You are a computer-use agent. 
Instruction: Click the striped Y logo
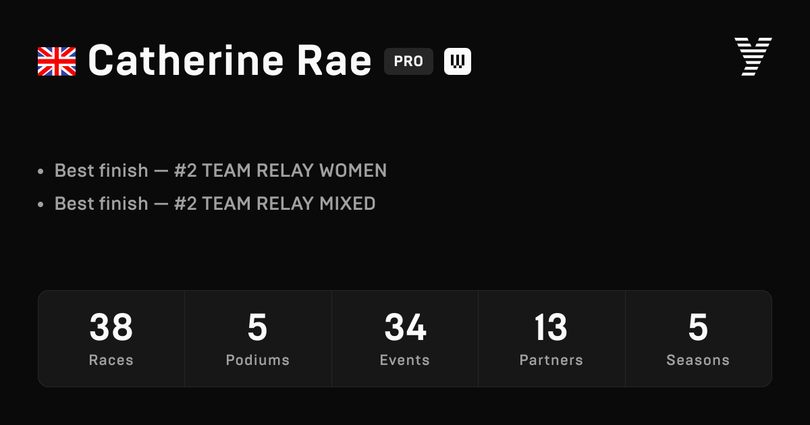click(x=753, y=57)
